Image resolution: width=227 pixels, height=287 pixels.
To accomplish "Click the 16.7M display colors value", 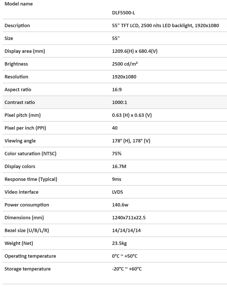I will 119,166.
